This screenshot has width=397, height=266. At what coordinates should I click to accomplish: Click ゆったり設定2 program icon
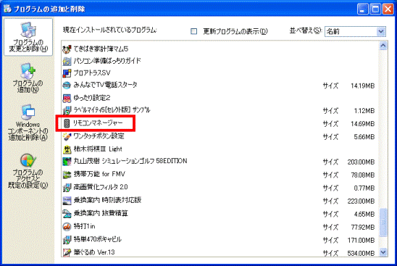67,98
